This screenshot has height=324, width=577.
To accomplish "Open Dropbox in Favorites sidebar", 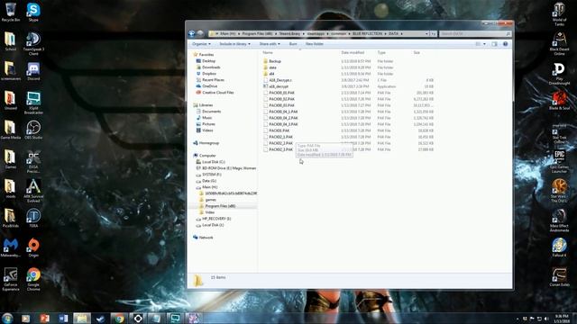I will [x=209, y=74].
